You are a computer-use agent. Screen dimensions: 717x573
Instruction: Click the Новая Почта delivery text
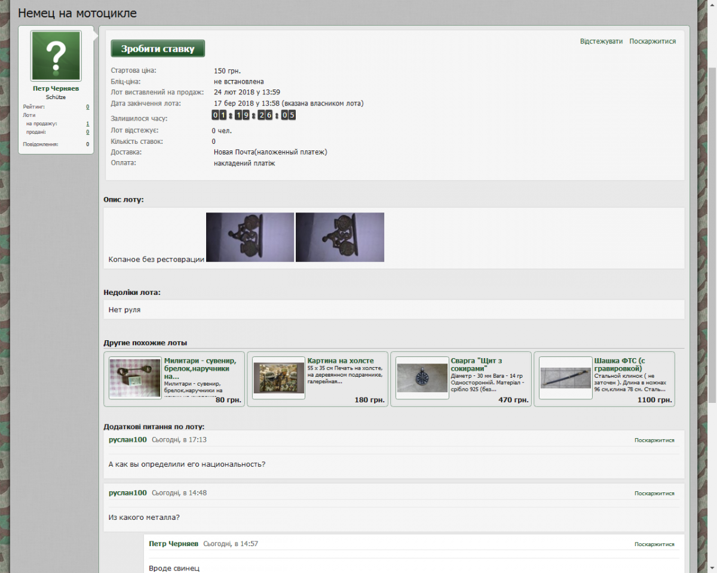(x=271, y=152)
